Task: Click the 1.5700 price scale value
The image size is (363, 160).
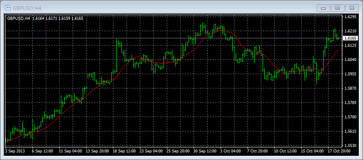Action: point(350,117)
